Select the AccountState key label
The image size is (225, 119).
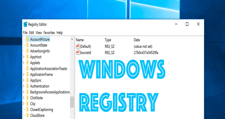pos(39,45)
